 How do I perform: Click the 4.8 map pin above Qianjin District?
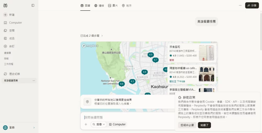[x=145, y=72]
